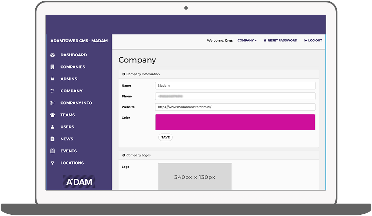
Task: Open the Dashboard menu item
Action: coord(73,55)
